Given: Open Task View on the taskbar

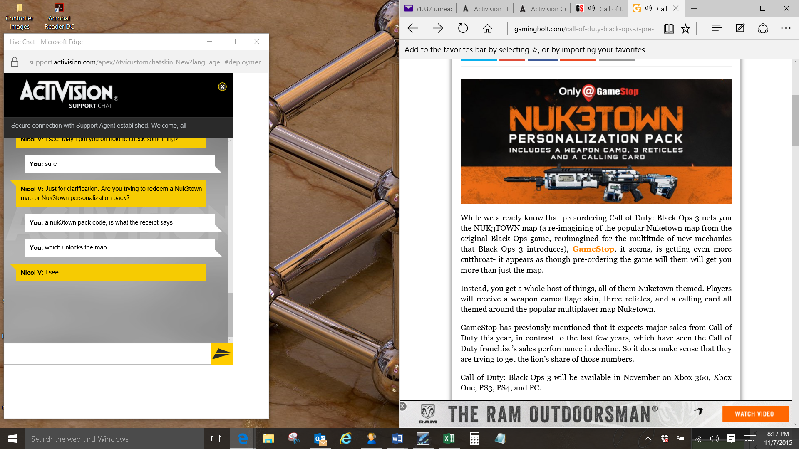Looking at the screenshot, I should [216, 439].
